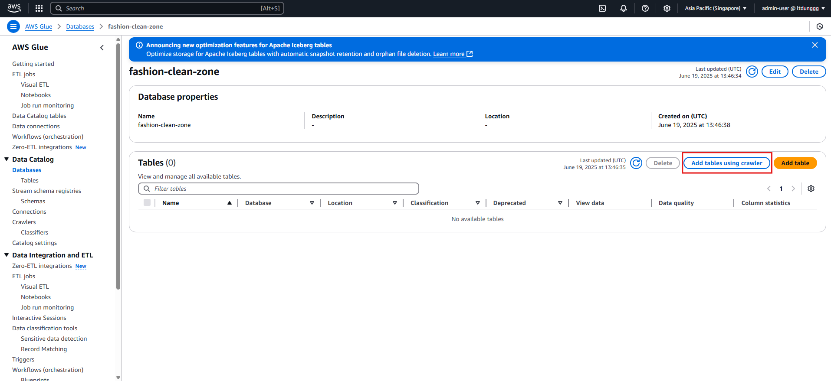Image resolution: width=831 pixels, height=381 pixels.
Task: Open Data connections in the sidebar
Action: 36,126
